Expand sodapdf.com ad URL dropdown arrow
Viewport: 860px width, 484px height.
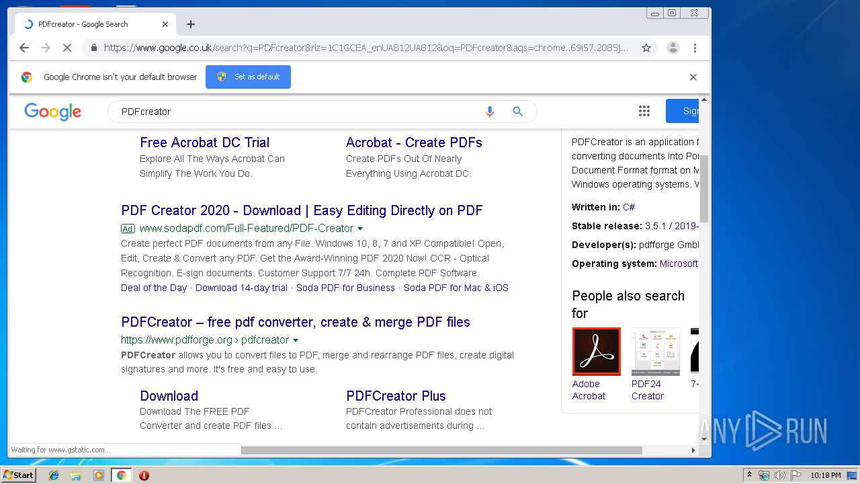[360, 229]
